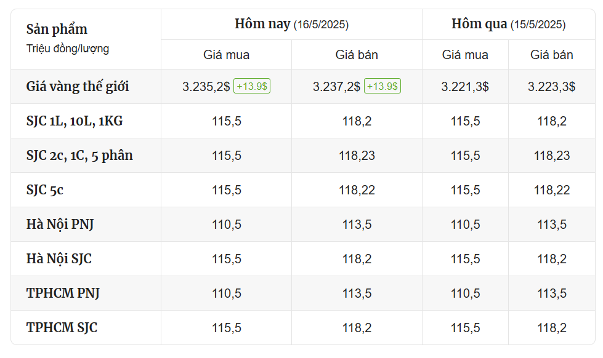Viewport: 603px width, 358px height.
Task: Click yesterday's world gold sell price 3.223,3$
Action: [551, 87]
